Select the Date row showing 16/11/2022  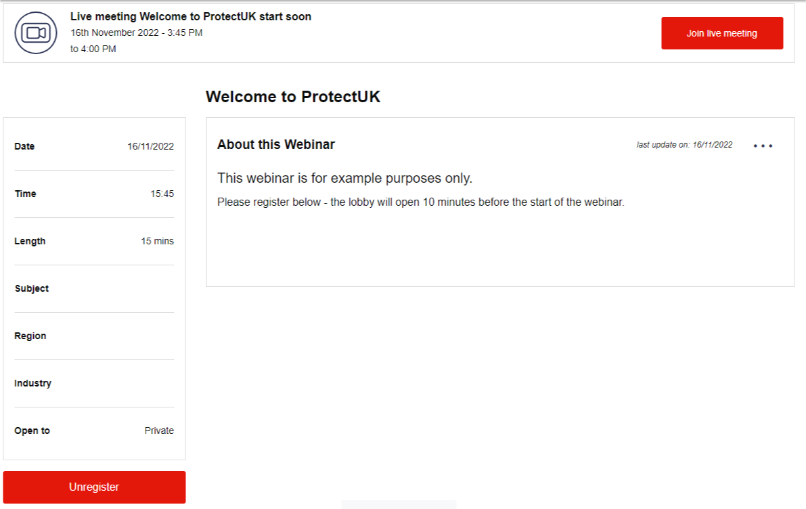click(x=95, y=146)
